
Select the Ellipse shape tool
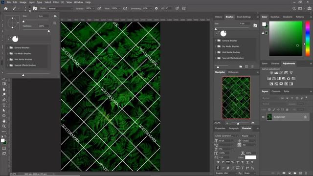[4, 116]
